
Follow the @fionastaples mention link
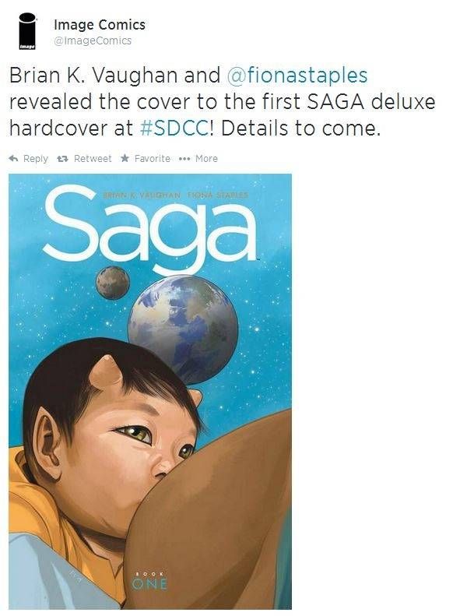[297, 75]
